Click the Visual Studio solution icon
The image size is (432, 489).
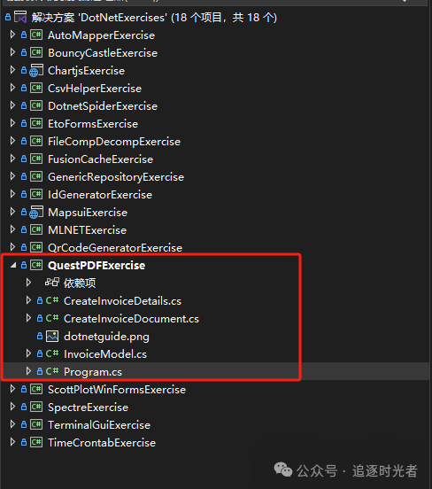[x=20, y=17]
